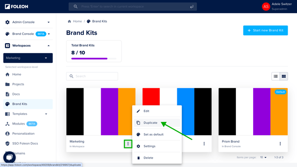This screenshot has height=167, width=297.
Task: Expand the Templates submenu arrow
Action: pos(46,114)
